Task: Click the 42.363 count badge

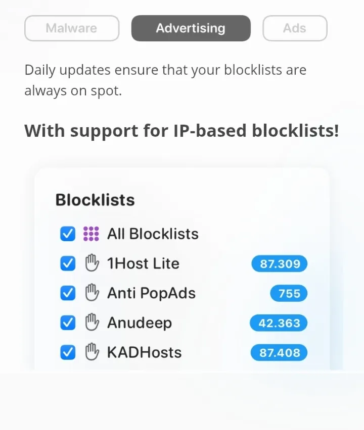Action: 279,323
